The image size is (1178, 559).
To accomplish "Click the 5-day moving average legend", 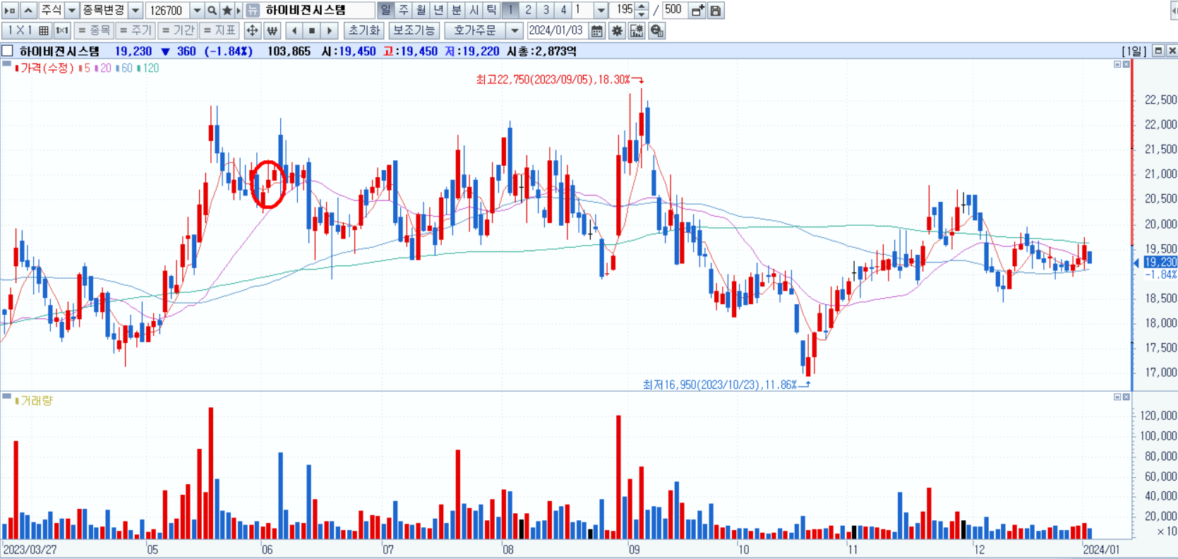I will point(85,68).
